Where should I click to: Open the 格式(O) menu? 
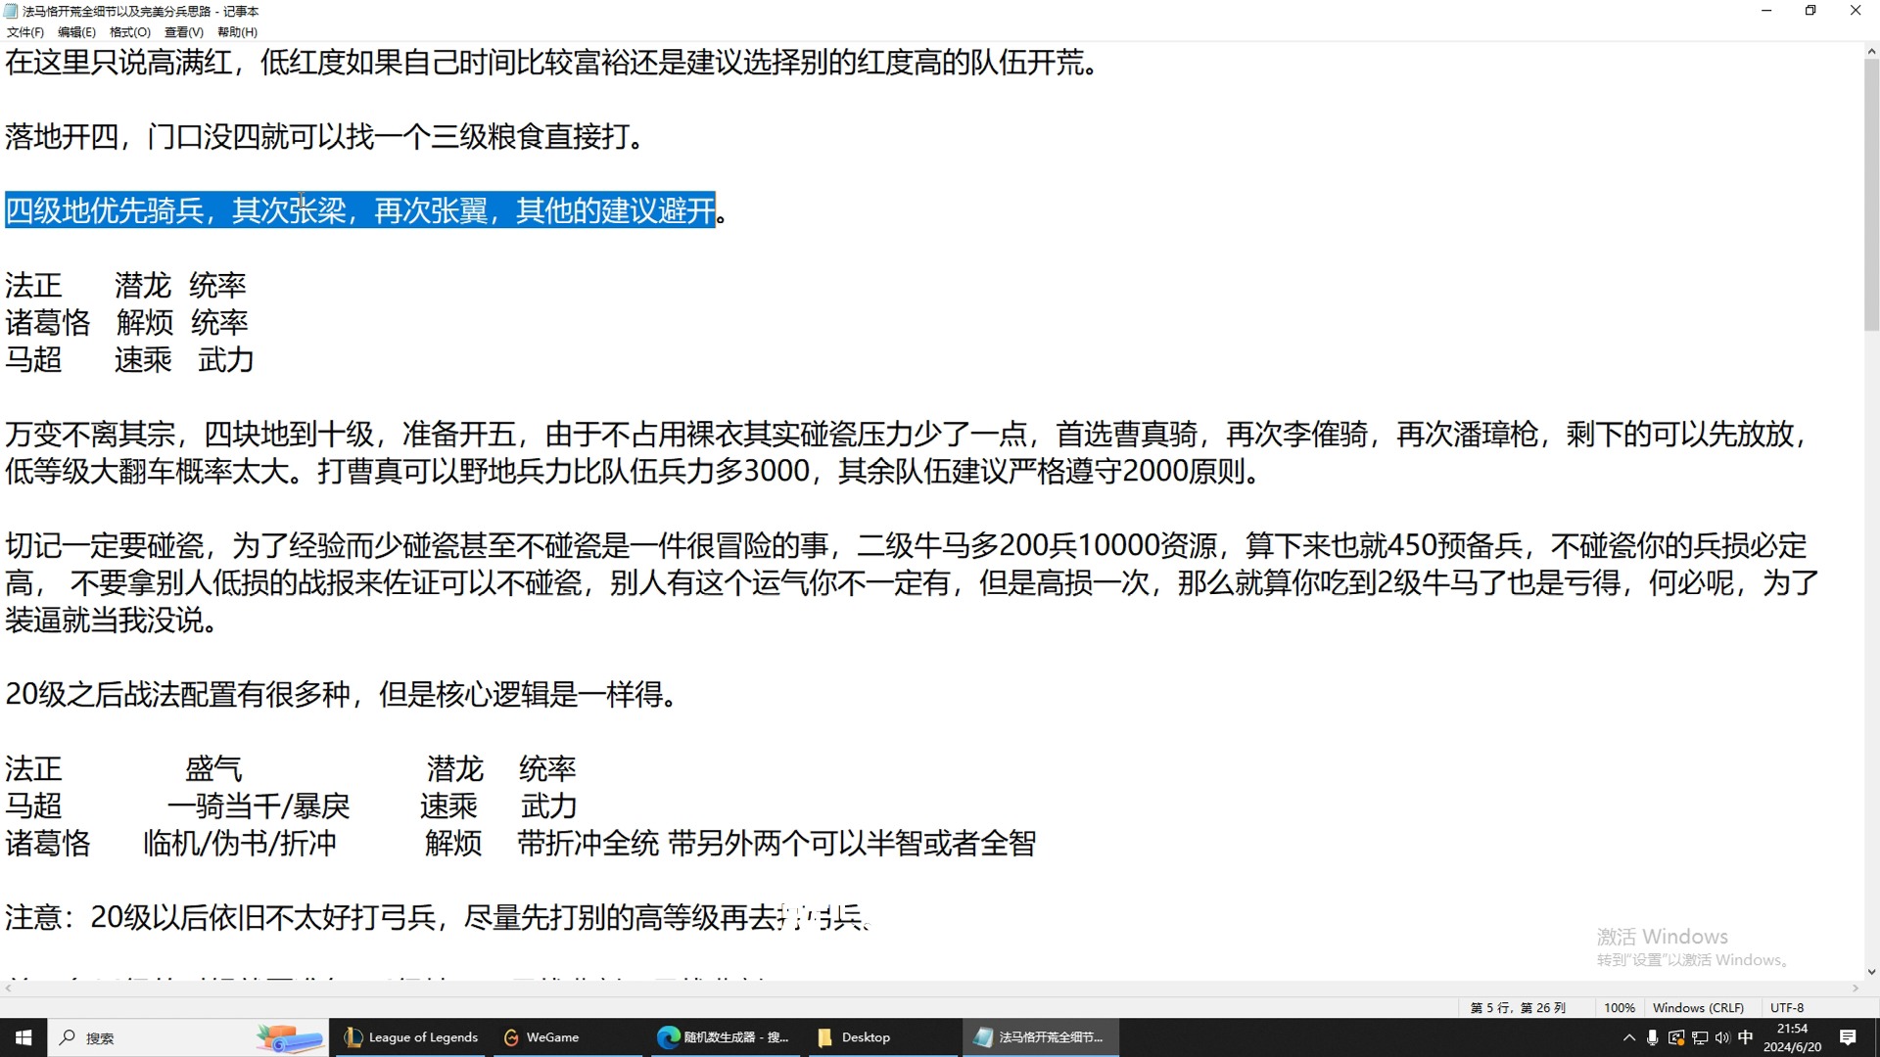click(130, 32)
